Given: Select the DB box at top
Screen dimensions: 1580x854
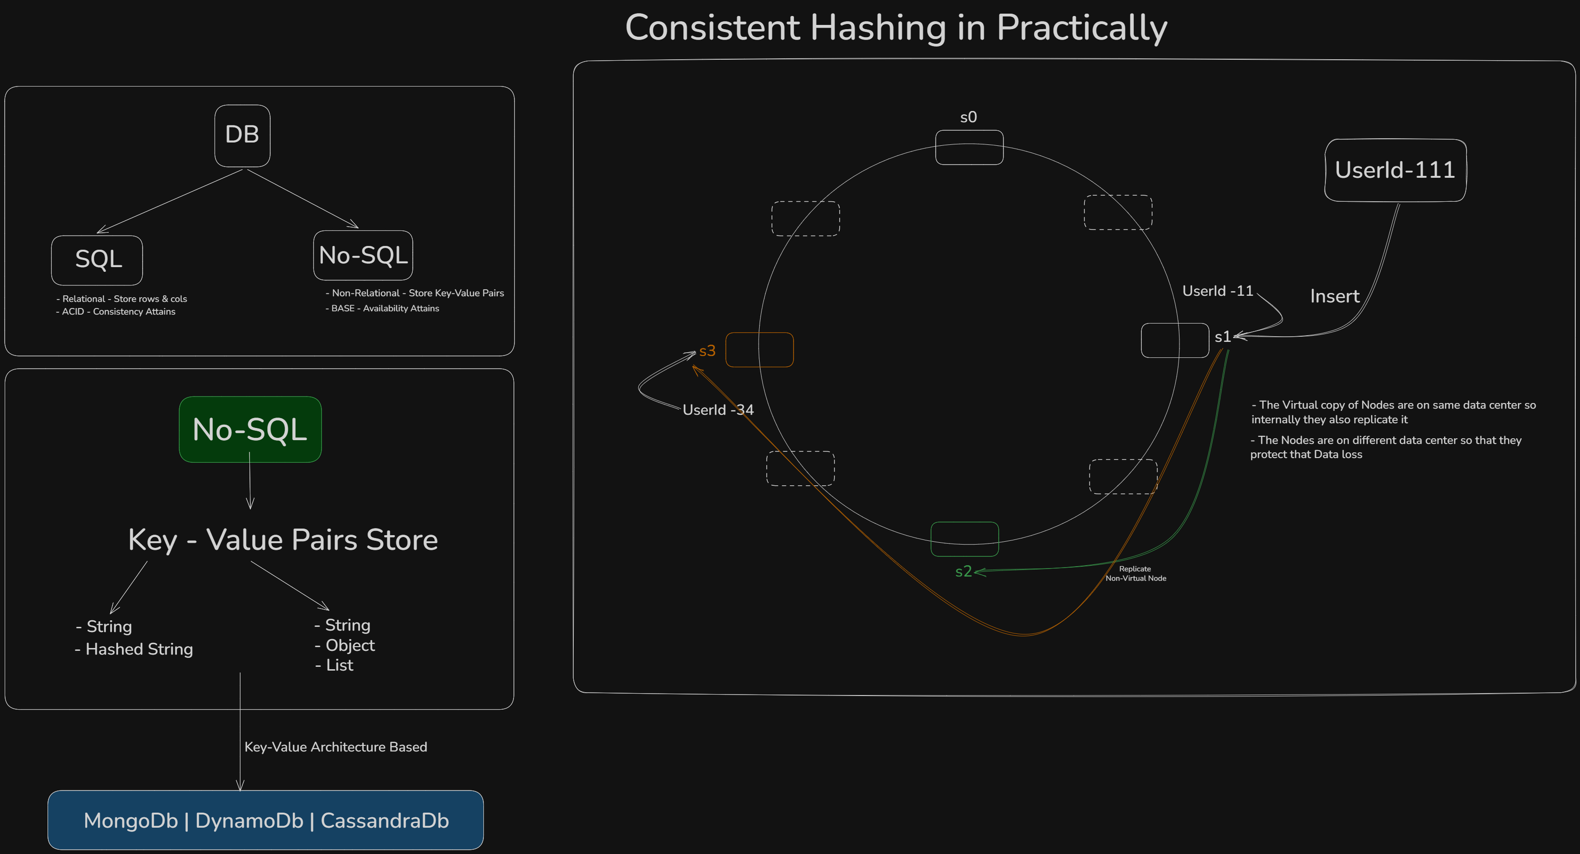Looking at the screenshot, I should pos(242,135).
